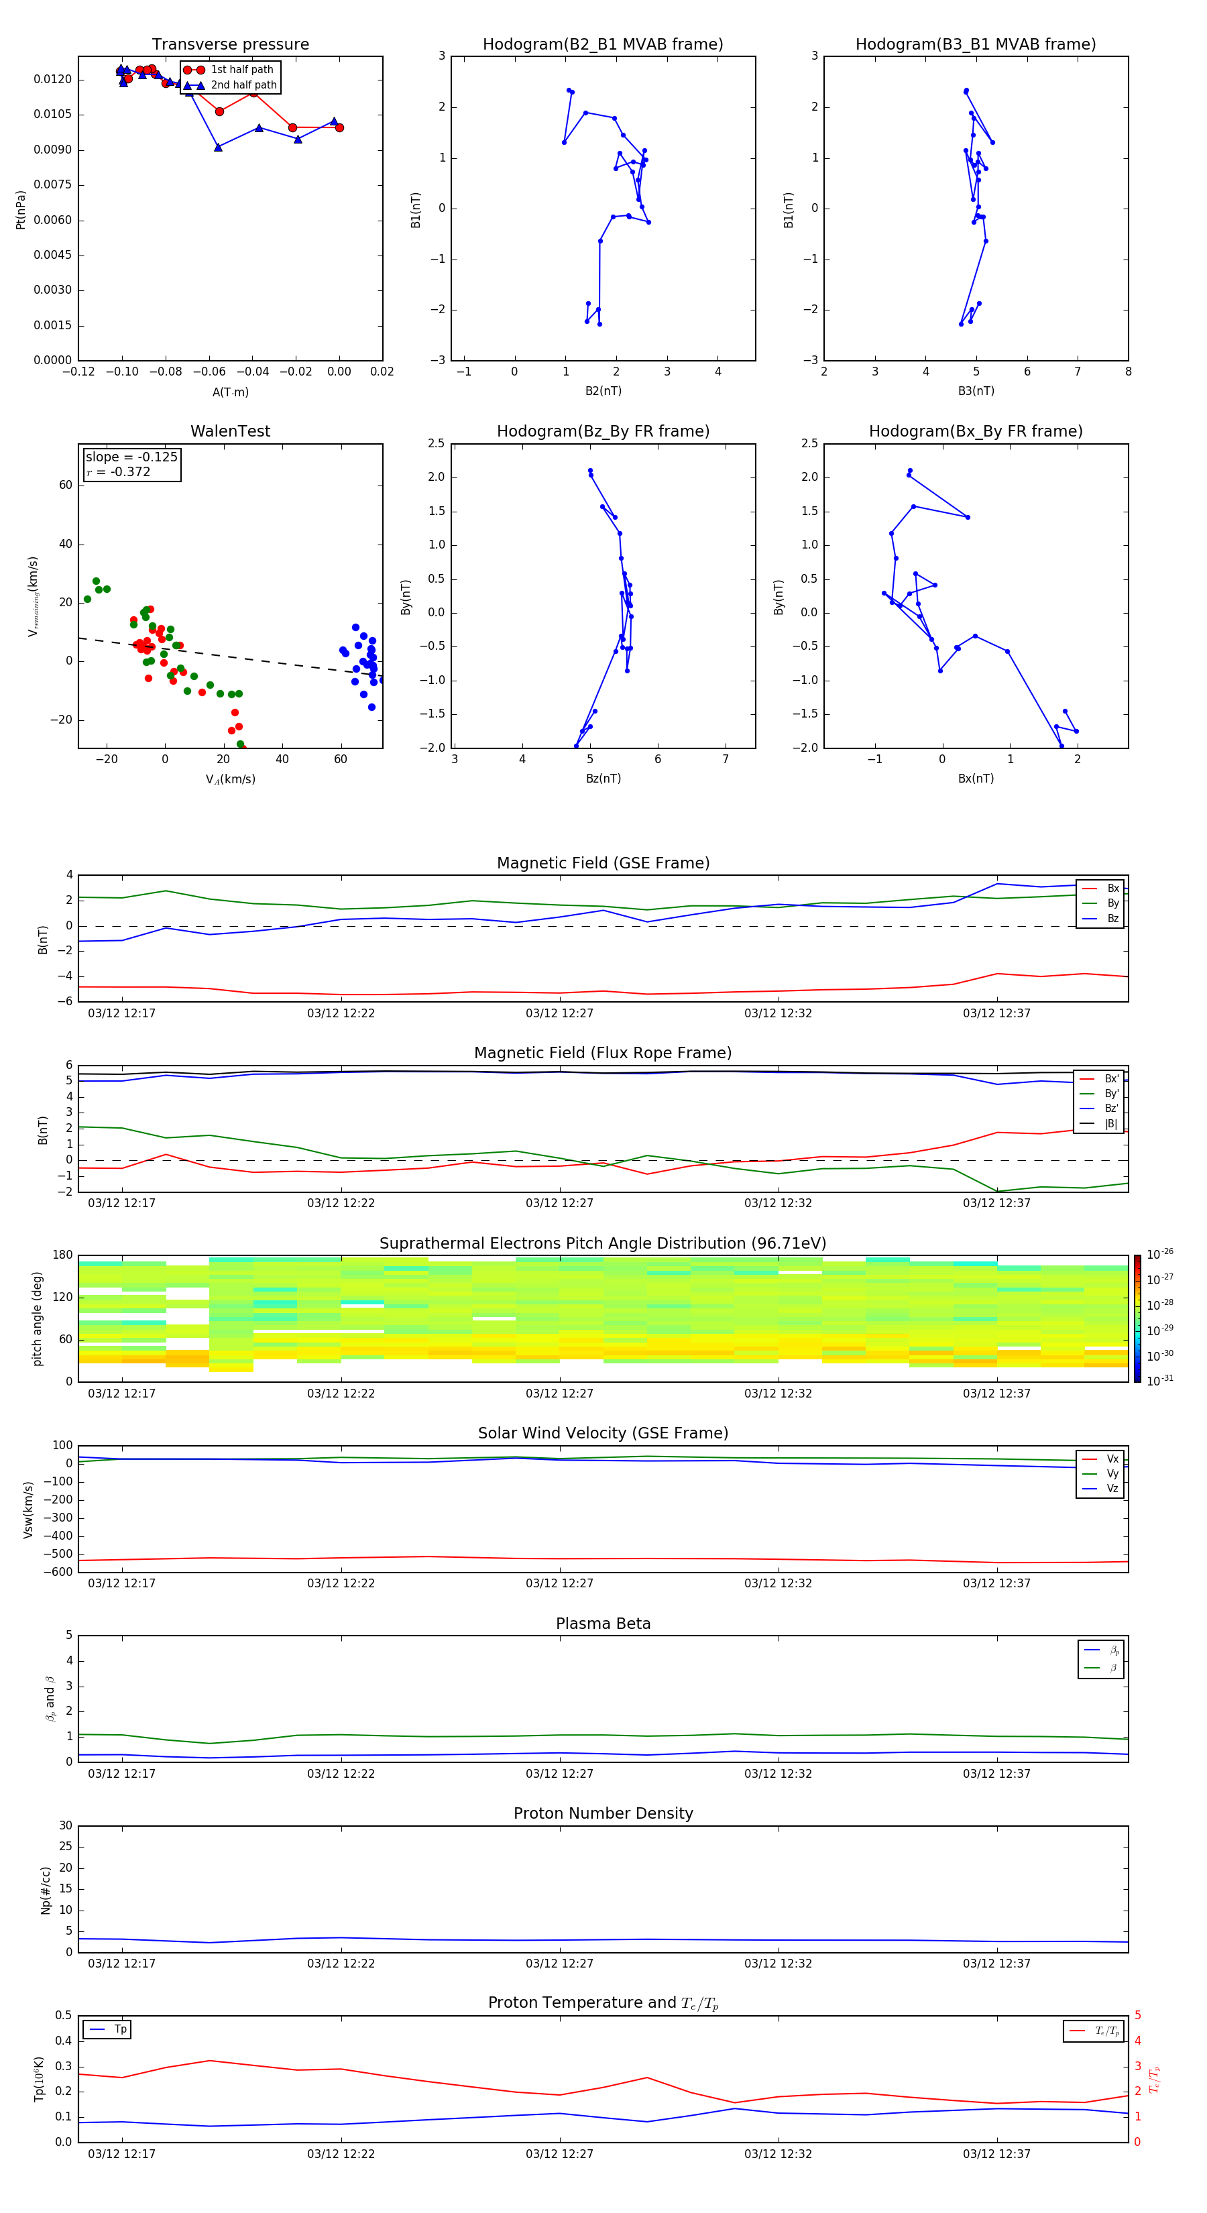Click the 'Proton Temperature and Te/Tp' title
The width and height of the screenshot is (1207, 2213).
click(x=603, y=2002)
